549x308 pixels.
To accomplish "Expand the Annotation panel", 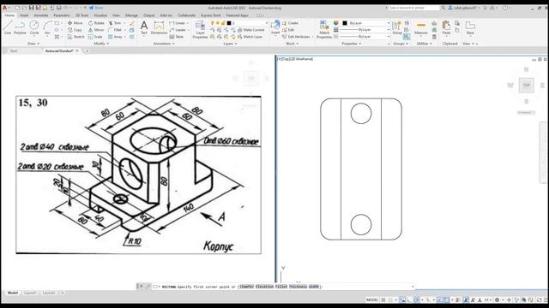I will (164, 44).
